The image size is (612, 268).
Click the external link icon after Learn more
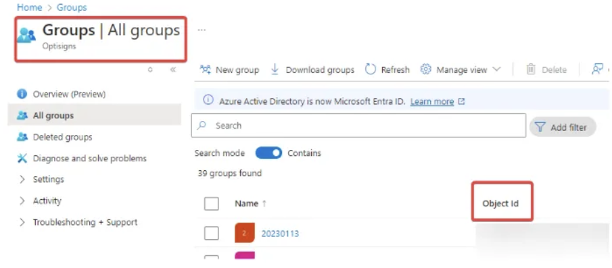[x=461, y=102]
